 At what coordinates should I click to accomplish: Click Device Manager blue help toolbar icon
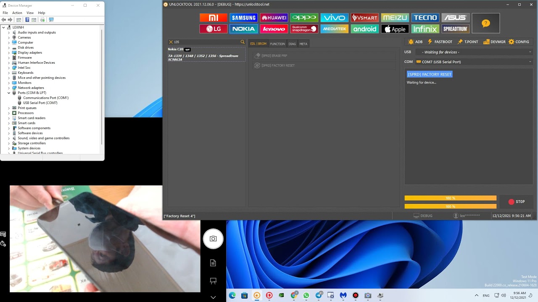tap(27, 20)
